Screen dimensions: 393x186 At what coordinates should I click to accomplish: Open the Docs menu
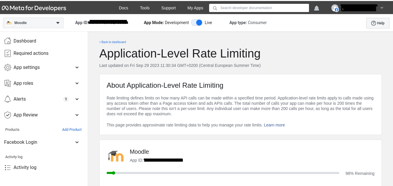tap(123, 8)
